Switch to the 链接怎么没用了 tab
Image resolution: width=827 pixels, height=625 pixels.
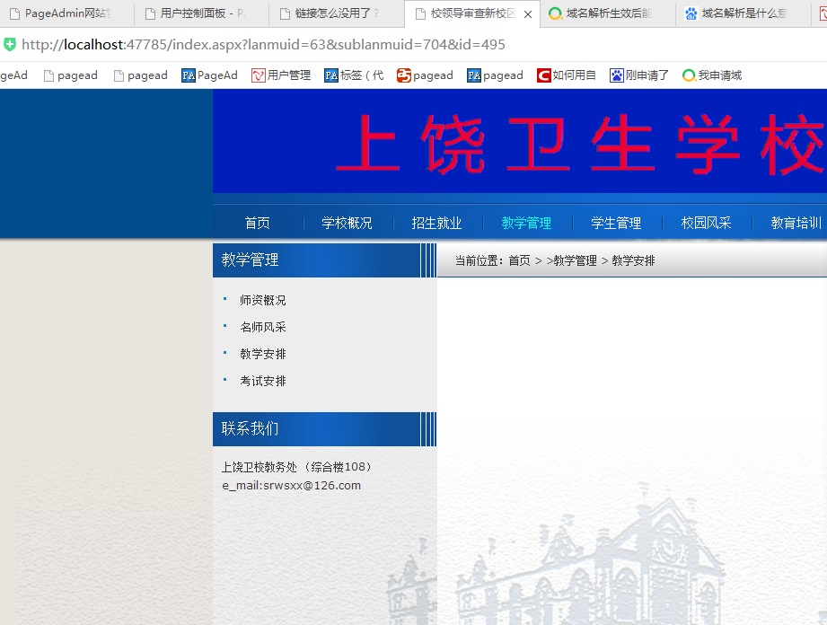[x=337, y=13]
